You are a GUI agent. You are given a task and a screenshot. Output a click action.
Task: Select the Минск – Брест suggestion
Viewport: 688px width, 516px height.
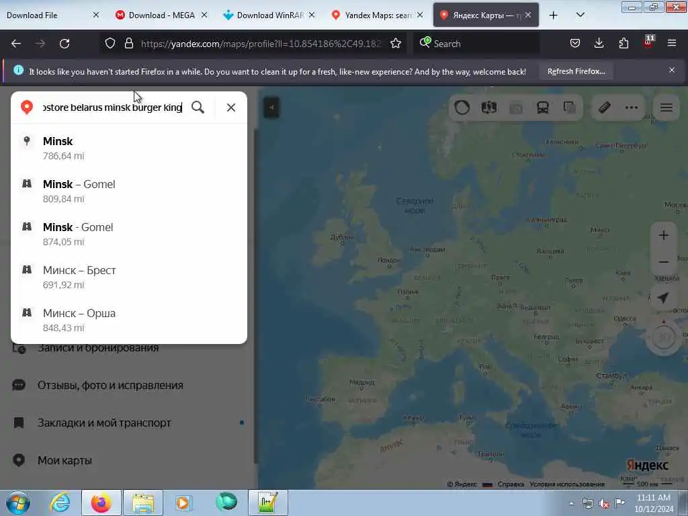click(129, 277)
